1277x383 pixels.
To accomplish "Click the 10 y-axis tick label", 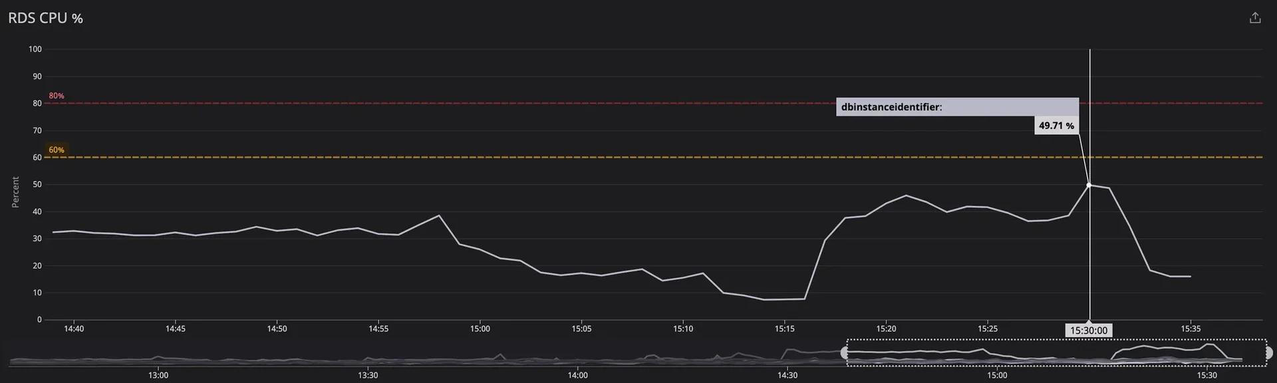I will point(37,293).
